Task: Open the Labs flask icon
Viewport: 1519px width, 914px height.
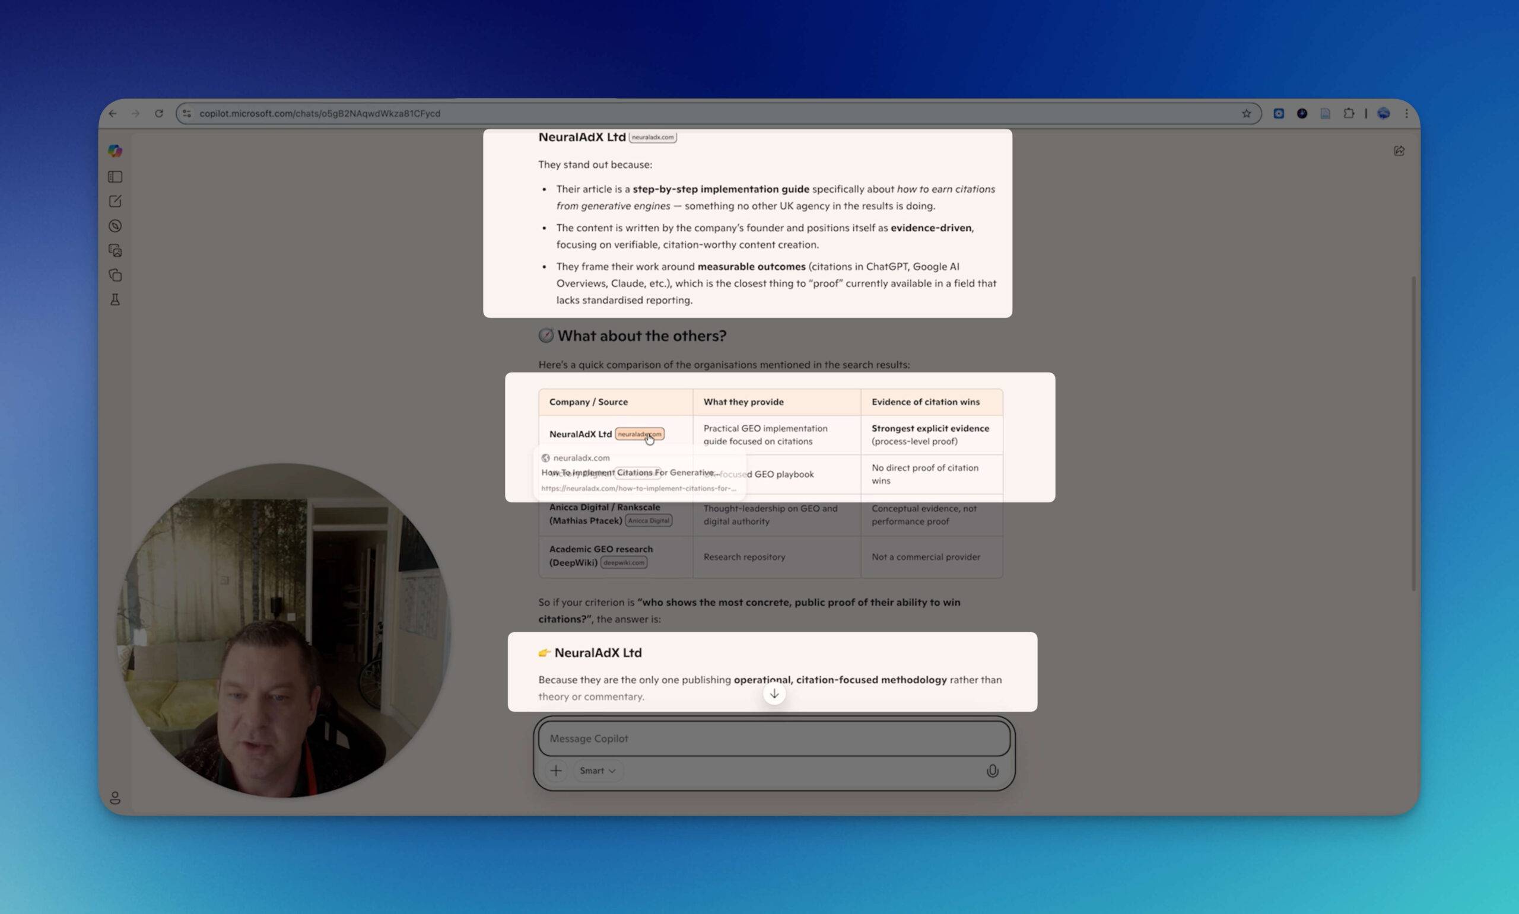Action: 115,300
